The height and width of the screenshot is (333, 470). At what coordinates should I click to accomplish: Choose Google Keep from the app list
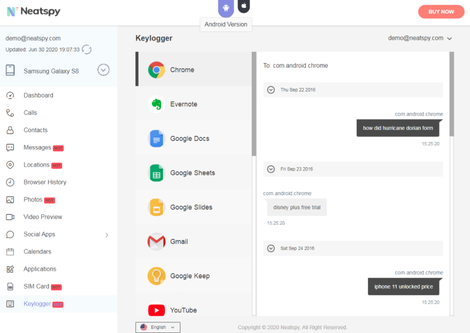tap(189, 276)
